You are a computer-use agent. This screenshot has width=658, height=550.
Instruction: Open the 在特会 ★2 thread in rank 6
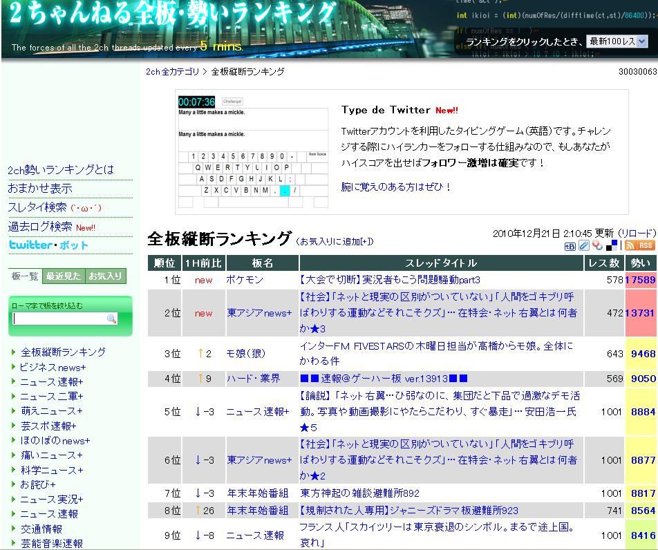click(x=438, y=459)
